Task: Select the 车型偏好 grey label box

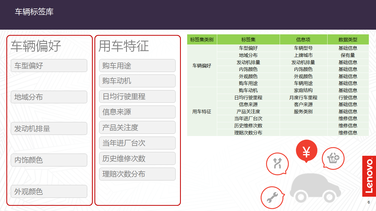Action: point(49,66)
